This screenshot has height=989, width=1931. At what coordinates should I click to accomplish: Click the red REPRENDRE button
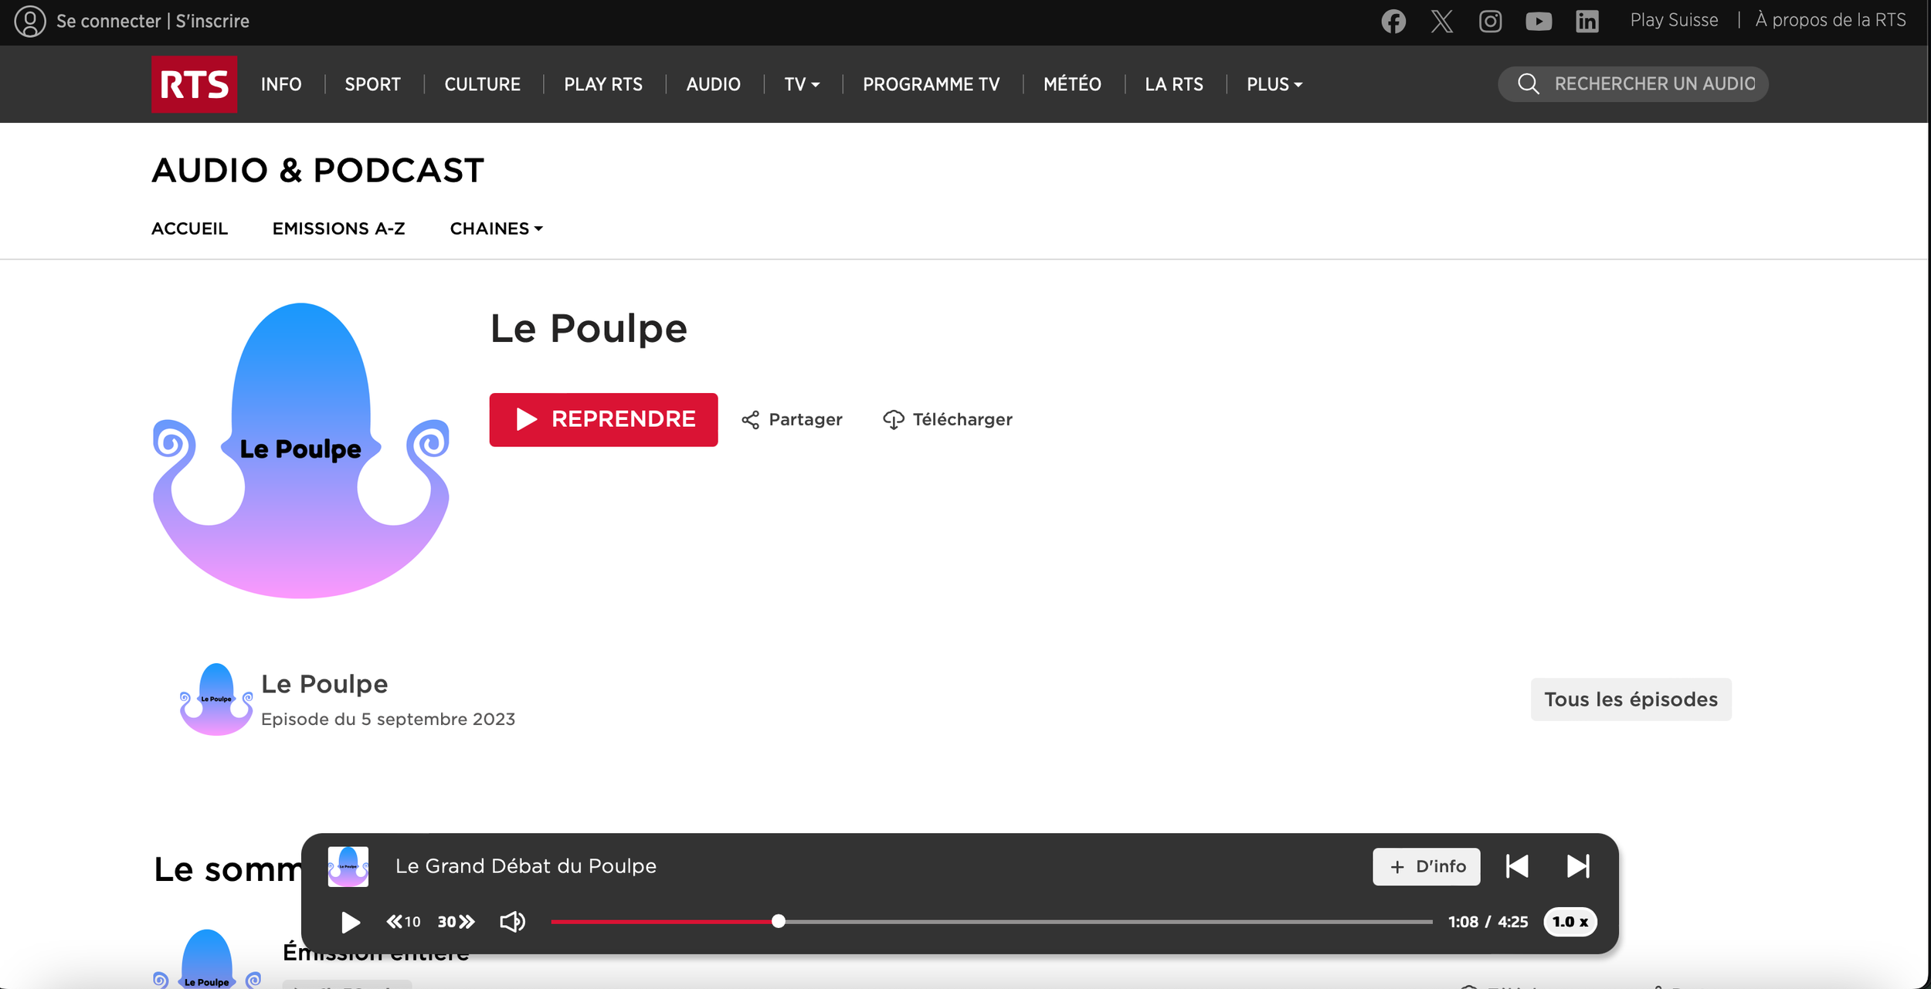[603, 420]
